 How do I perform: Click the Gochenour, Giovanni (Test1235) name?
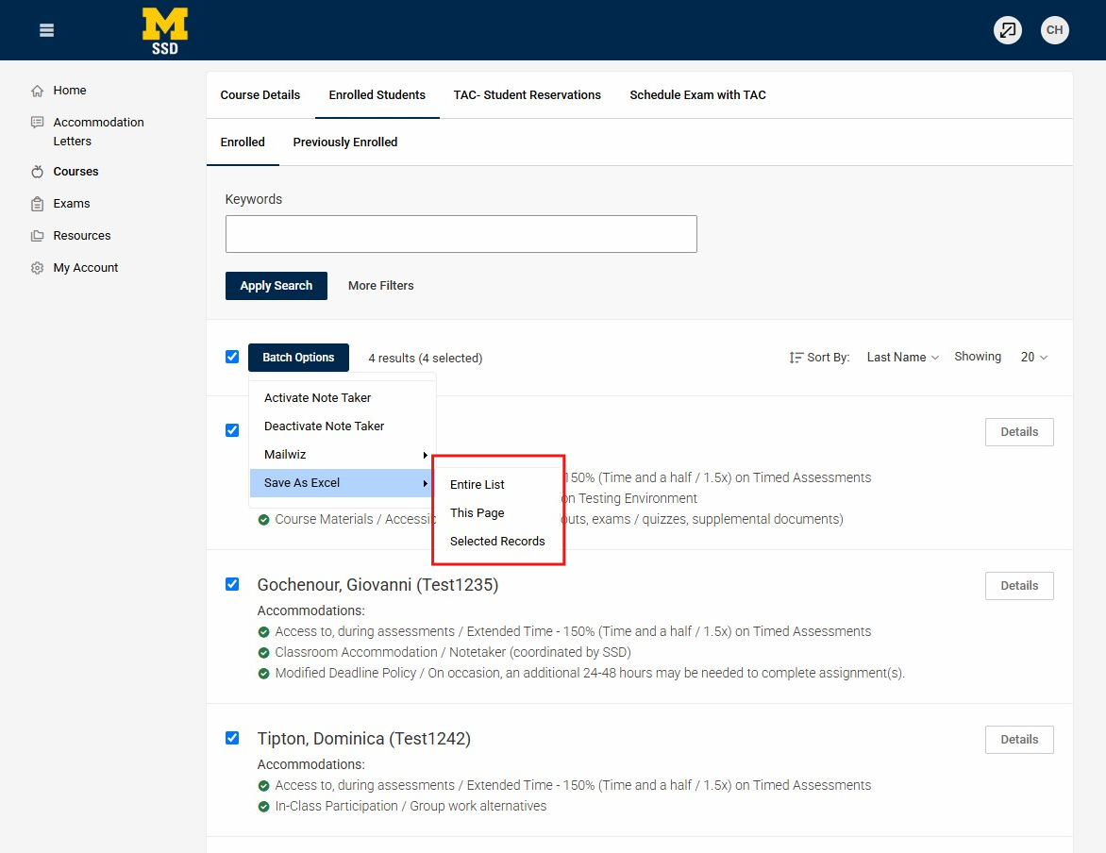pos(377,585)
